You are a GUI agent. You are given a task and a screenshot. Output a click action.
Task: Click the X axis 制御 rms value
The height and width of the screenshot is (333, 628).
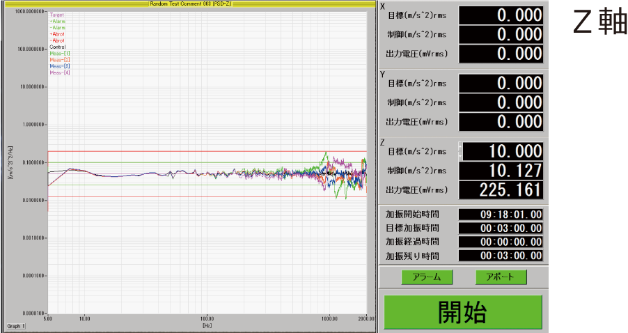click(x=501, y=34)
